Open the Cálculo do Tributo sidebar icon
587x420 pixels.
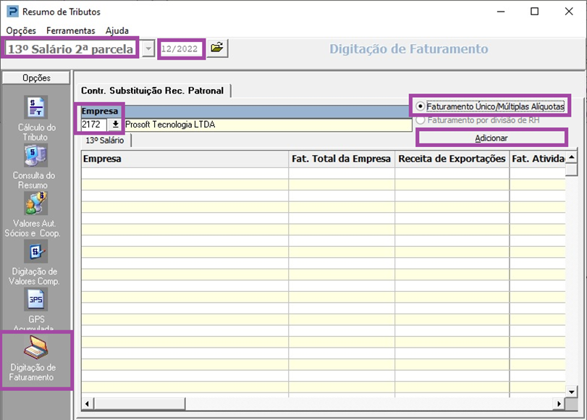click(x=35, y=107)
